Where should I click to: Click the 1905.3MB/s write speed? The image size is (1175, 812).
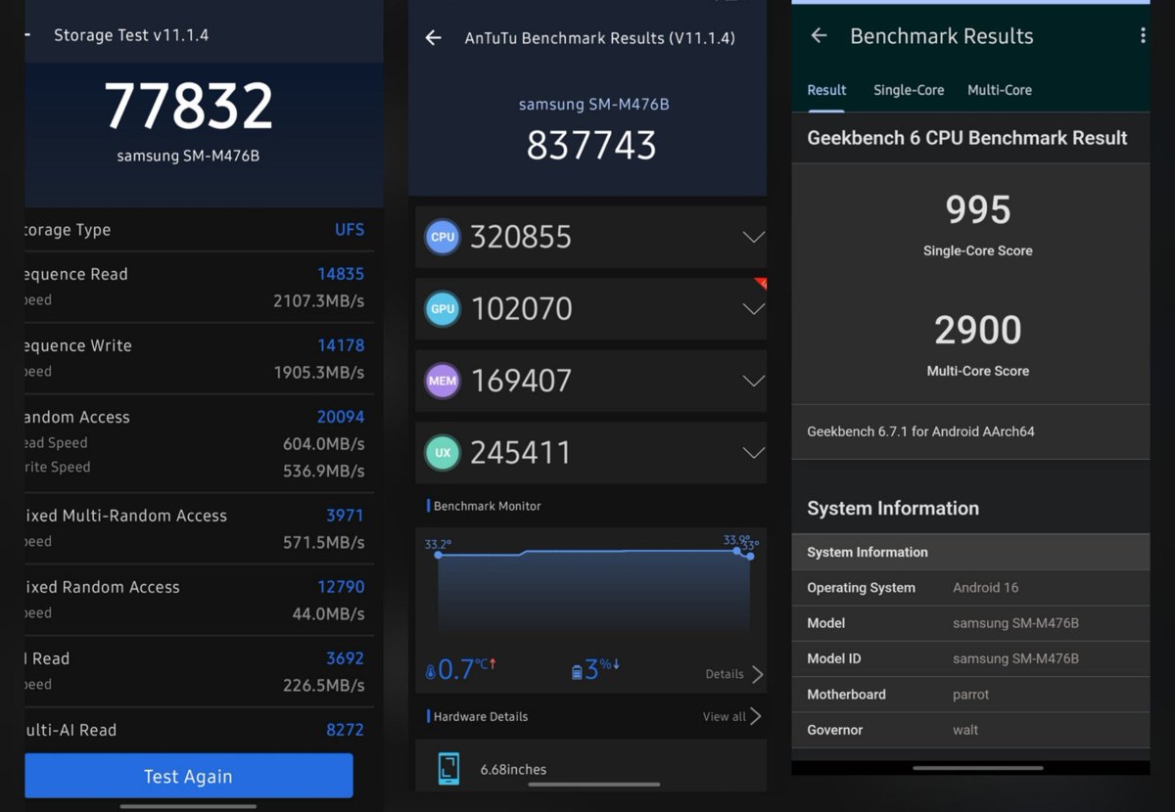point(318,372)
